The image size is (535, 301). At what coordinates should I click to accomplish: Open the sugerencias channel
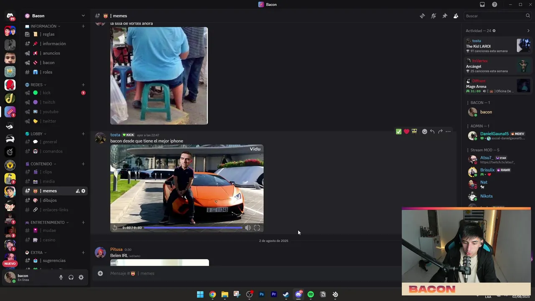tap(55, 260)
